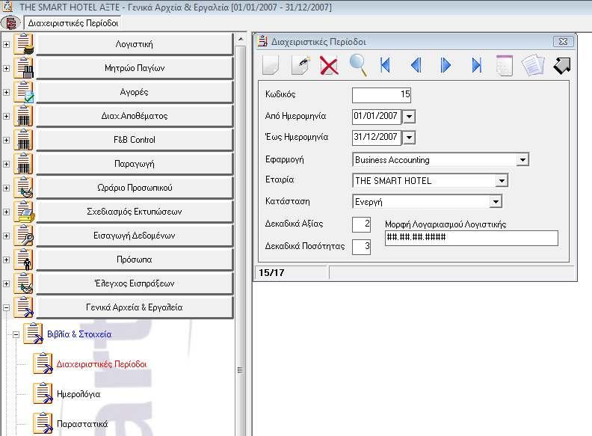Viewport: 592px width, 436px height.
Task: Expand the F&B Control tree node
Action: (x=7, y=140)
